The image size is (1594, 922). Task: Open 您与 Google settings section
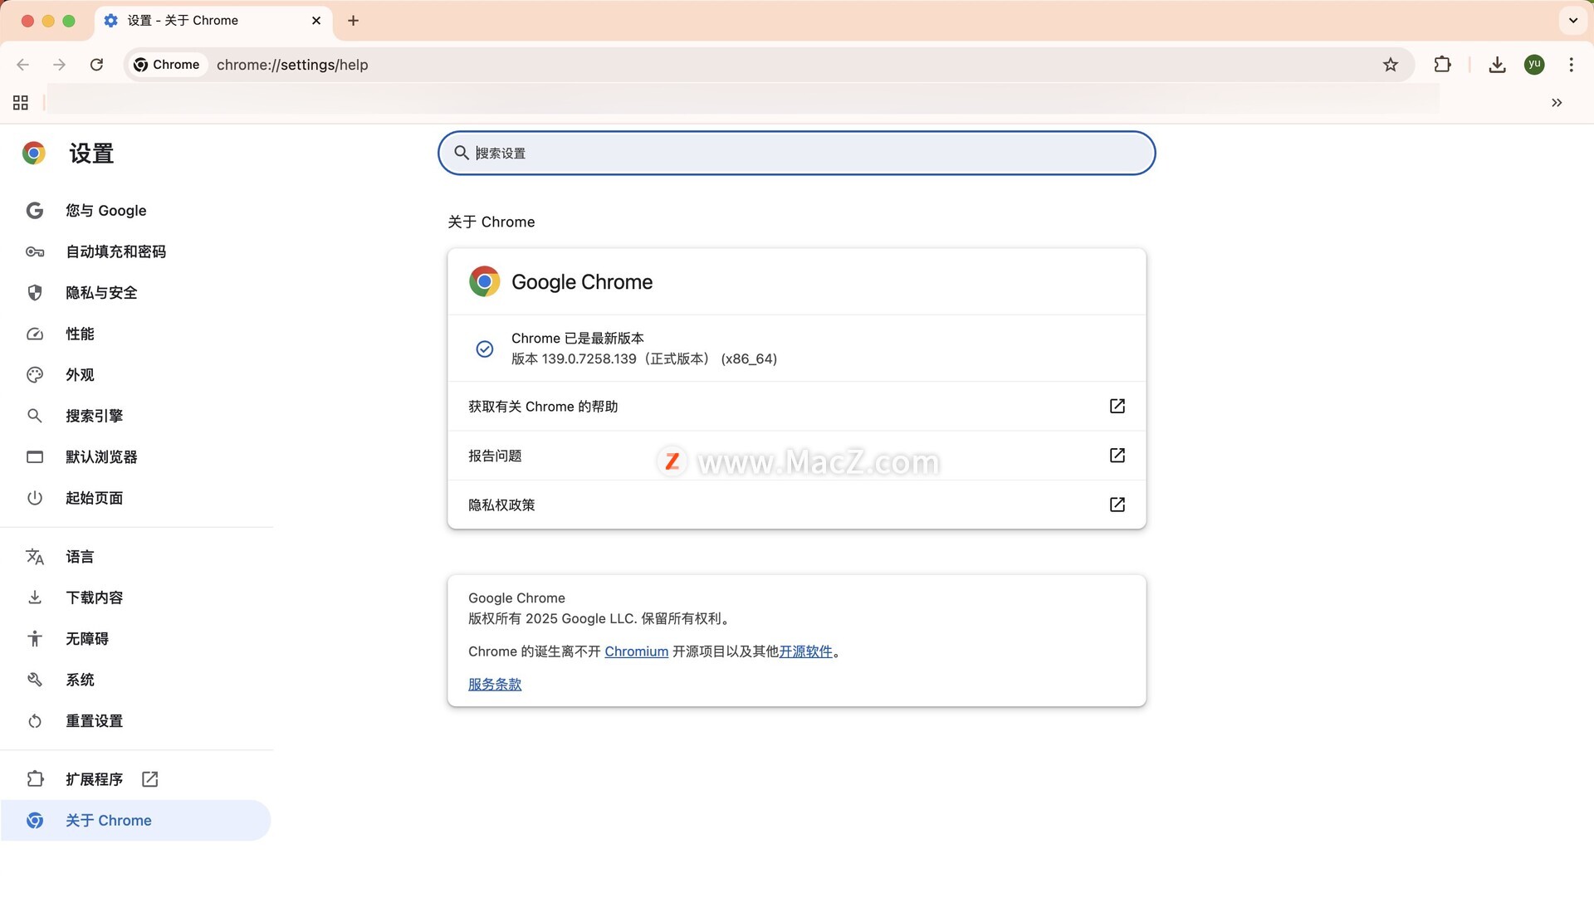click(136, 211)
